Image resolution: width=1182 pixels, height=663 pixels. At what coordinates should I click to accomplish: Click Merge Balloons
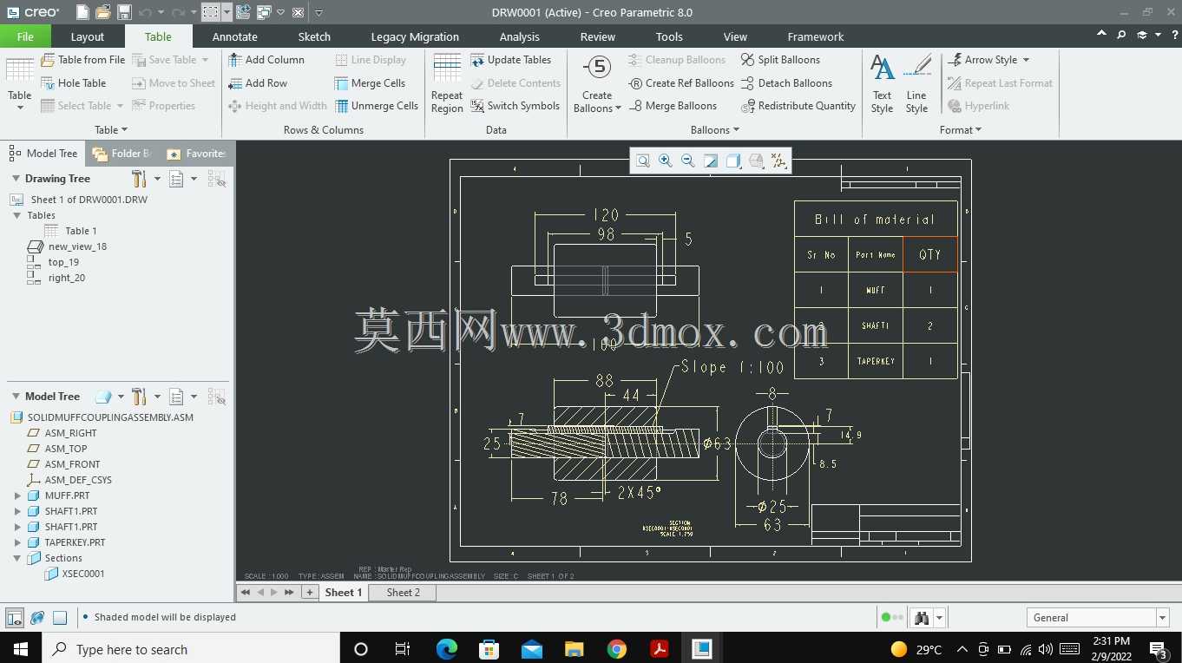(673, 106)
